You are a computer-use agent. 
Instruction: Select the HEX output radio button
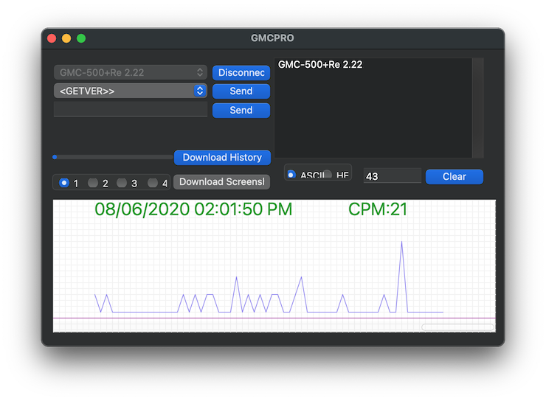328,174
